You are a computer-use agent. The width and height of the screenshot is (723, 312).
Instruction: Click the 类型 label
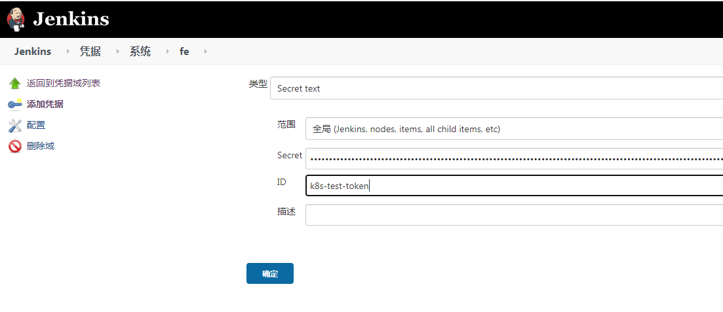258,84
